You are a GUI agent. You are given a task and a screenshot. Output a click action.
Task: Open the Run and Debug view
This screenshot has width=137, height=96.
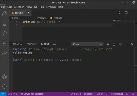click(5, 53)
